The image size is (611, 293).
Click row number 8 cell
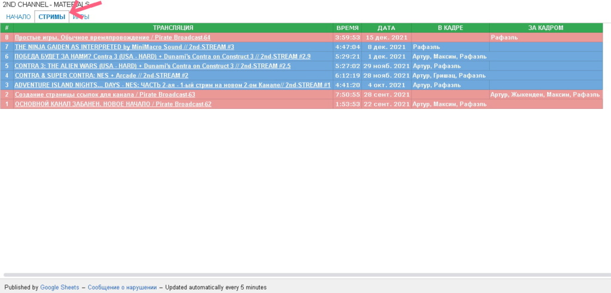point(7,38)
